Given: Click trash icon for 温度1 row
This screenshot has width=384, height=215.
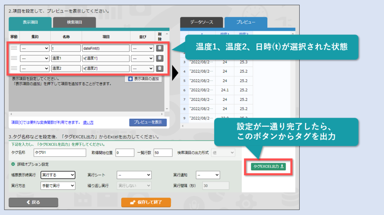Looking at the screenshot, I should (159, 58).
